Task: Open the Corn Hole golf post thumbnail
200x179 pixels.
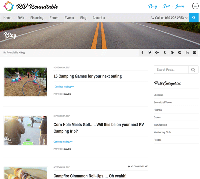Action: [x=26, y=130]
